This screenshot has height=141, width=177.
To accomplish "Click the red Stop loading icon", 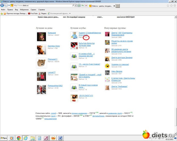I will 86,6.
